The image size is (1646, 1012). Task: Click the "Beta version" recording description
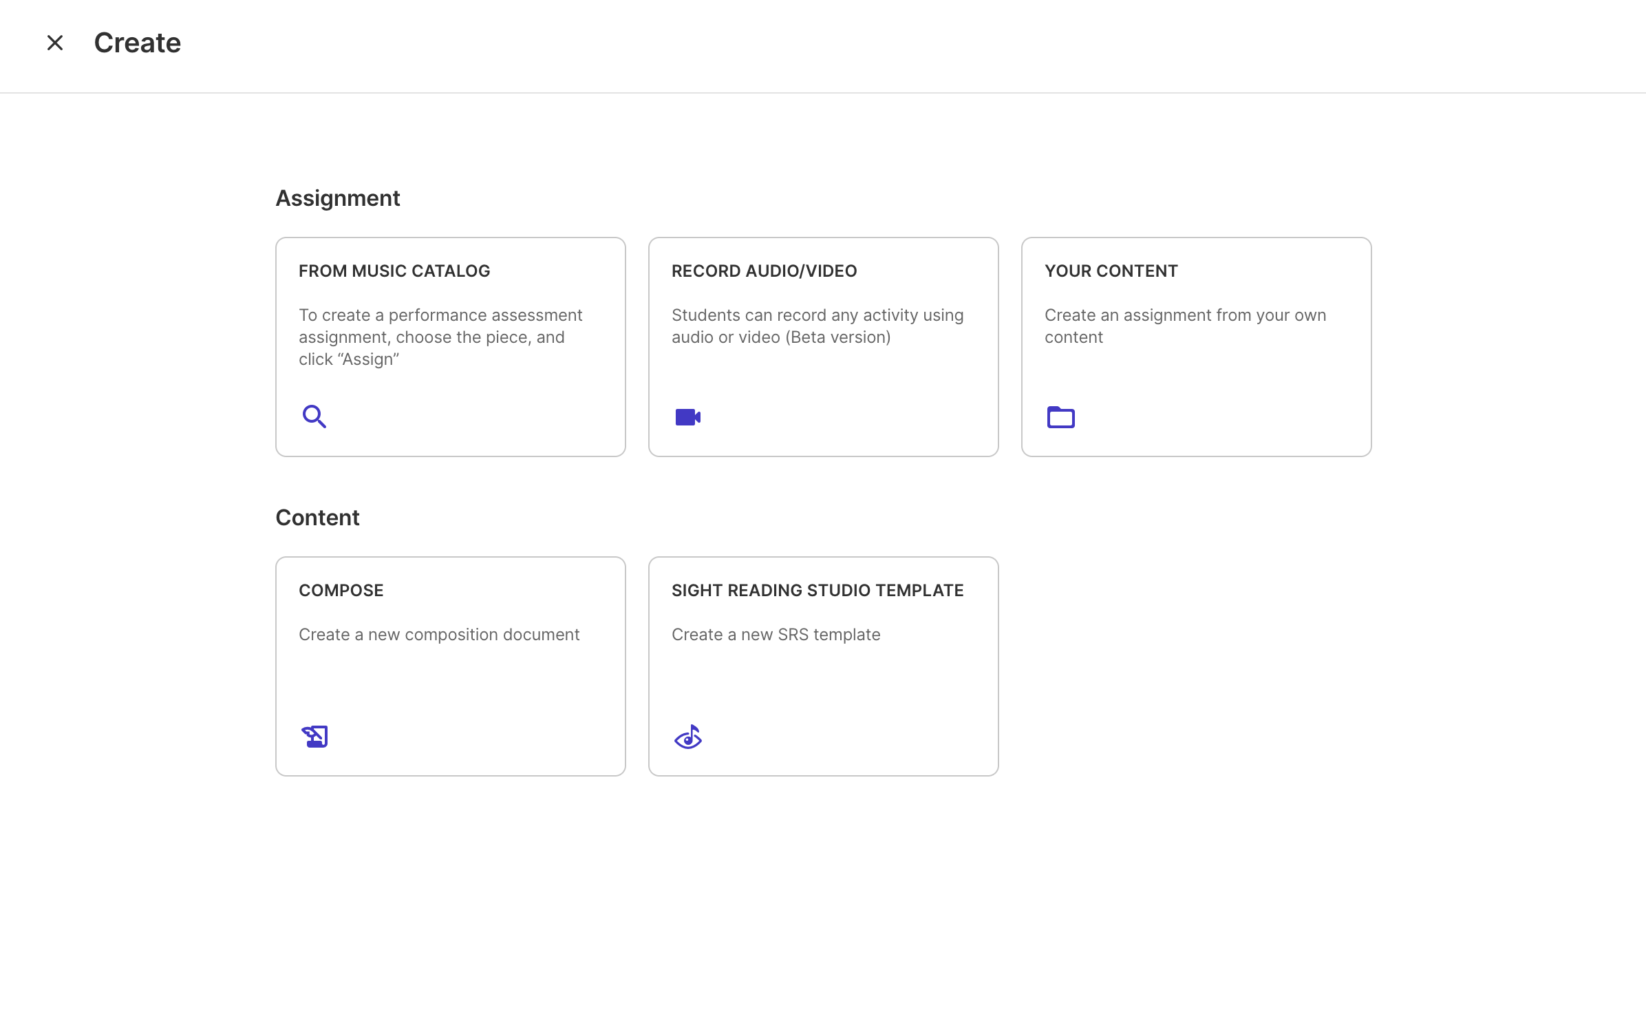tap(817, 326)
